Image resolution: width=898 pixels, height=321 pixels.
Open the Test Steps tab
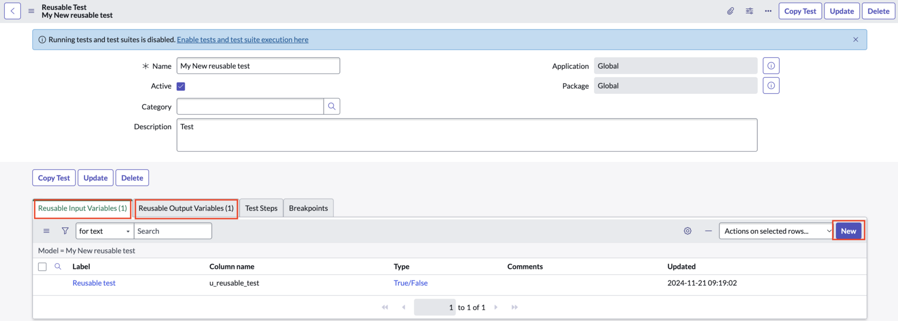tap(261, 208)
